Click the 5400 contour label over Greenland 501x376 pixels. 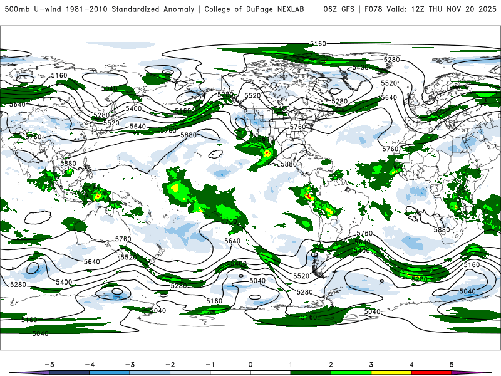click(361, 67)
